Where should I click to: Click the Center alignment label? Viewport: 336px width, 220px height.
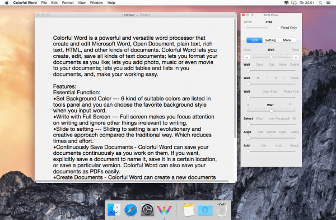271,132
